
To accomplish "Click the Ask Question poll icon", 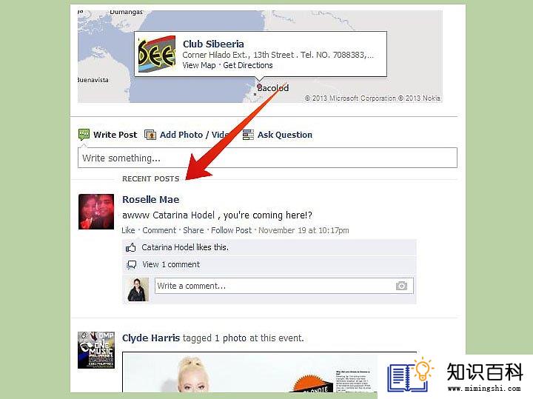I will [x=248, y=135].
